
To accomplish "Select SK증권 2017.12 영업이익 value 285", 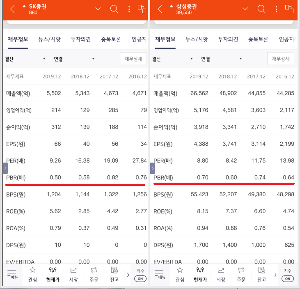I will point(113,110).
